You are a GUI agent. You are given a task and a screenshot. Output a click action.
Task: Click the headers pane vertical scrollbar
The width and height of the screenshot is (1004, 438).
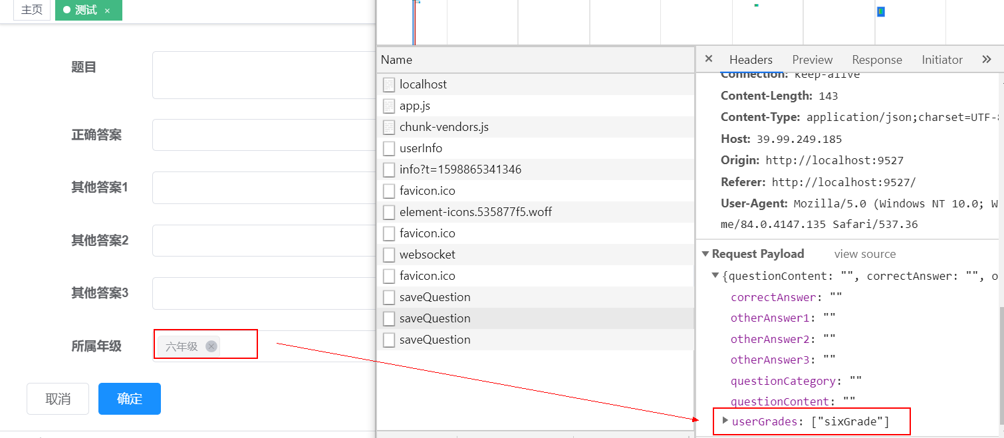(x=1001, y=365)
